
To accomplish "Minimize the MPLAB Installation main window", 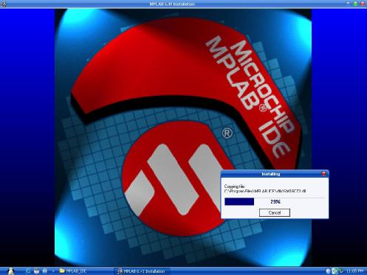I will coord(348,4).
